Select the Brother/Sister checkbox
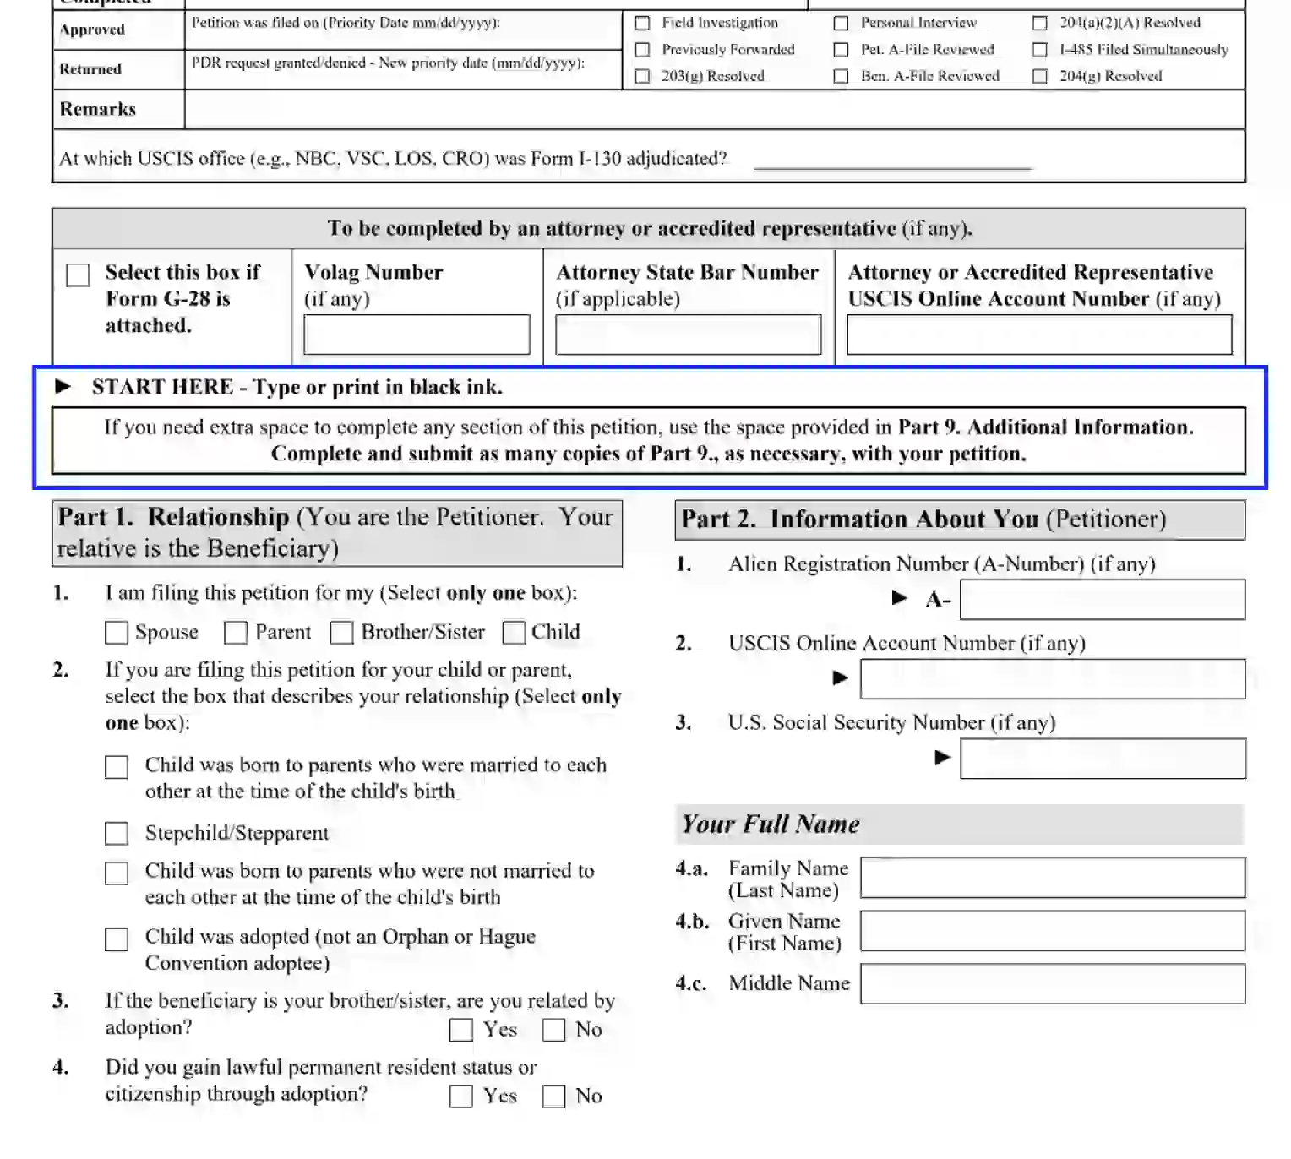 click(341, 633)
